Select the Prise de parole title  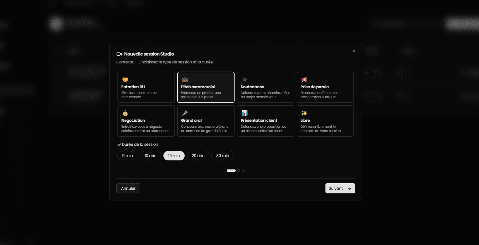(x=314, y=87)
